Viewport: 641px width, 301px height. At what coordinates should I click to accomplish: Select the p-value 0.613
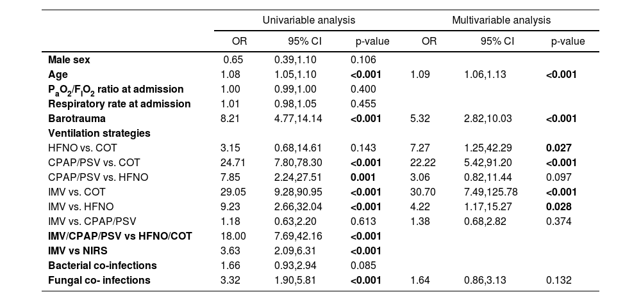click(x=363, y=221)
